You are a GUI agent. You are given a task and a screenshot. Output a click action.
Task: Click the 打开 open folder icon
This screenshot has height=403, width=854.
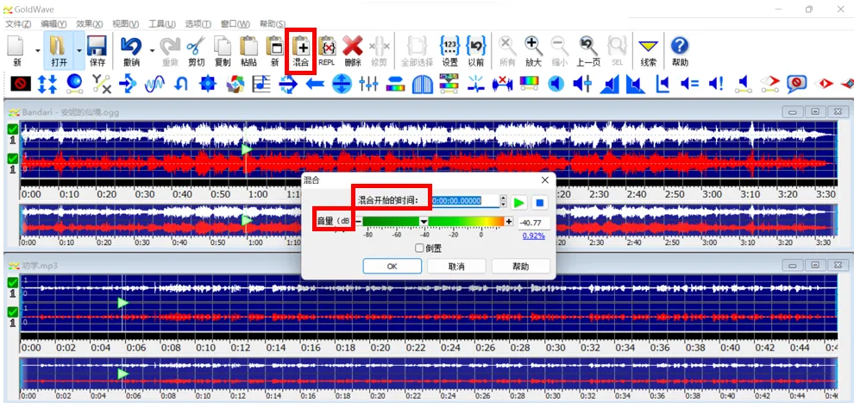click(x=59, y=47)
